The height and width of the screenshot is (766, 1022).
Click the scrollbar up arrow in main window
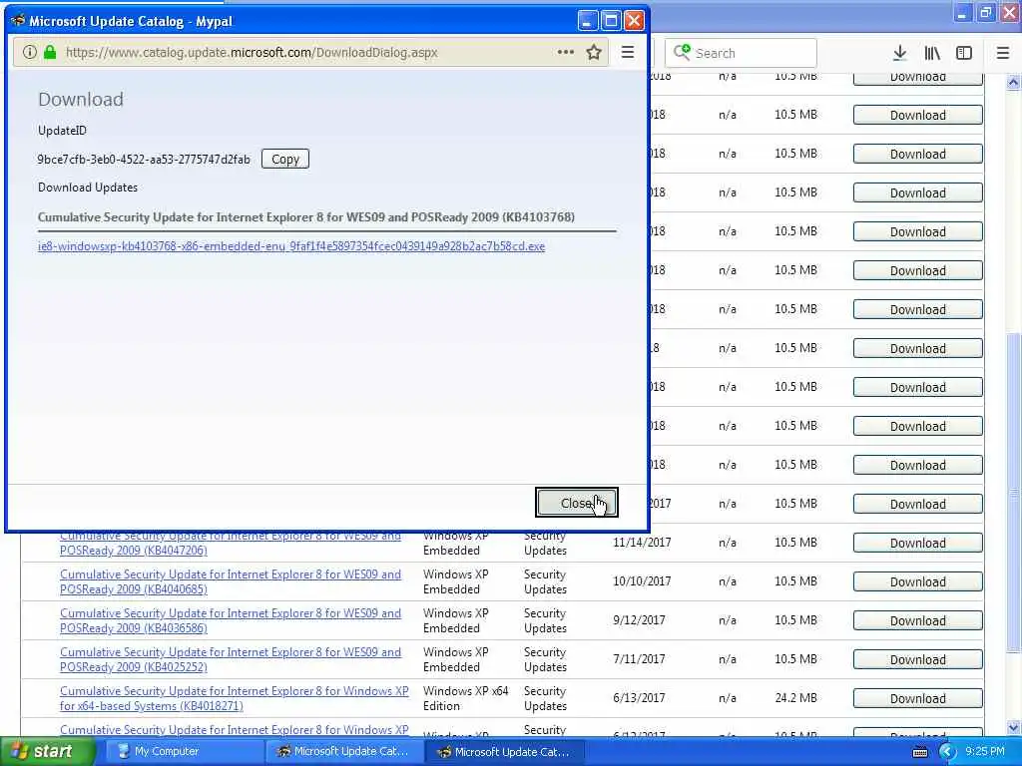pyautogui.click(x=1013, y=82)
